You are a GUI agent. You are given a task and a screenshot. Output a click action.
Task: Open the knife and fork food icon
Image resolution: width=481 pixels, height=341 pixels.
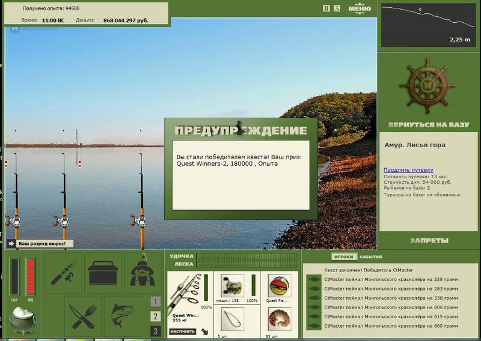click(83, 316)
